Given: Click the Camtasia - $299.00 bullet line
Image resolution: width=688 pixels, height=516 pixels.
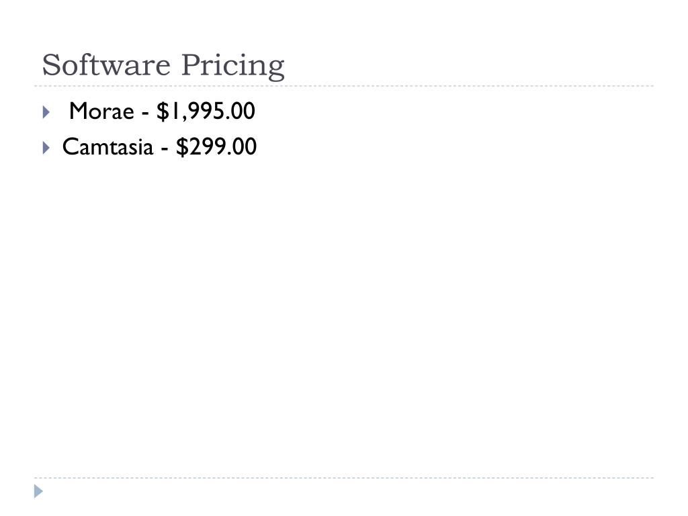Looking at the screenshot, I should click(x=159, y=147).
